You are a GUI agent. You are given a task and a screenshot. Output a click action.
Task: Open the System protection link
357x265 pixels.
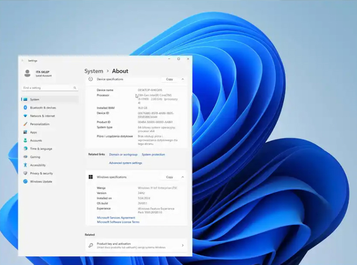point(153,154)
